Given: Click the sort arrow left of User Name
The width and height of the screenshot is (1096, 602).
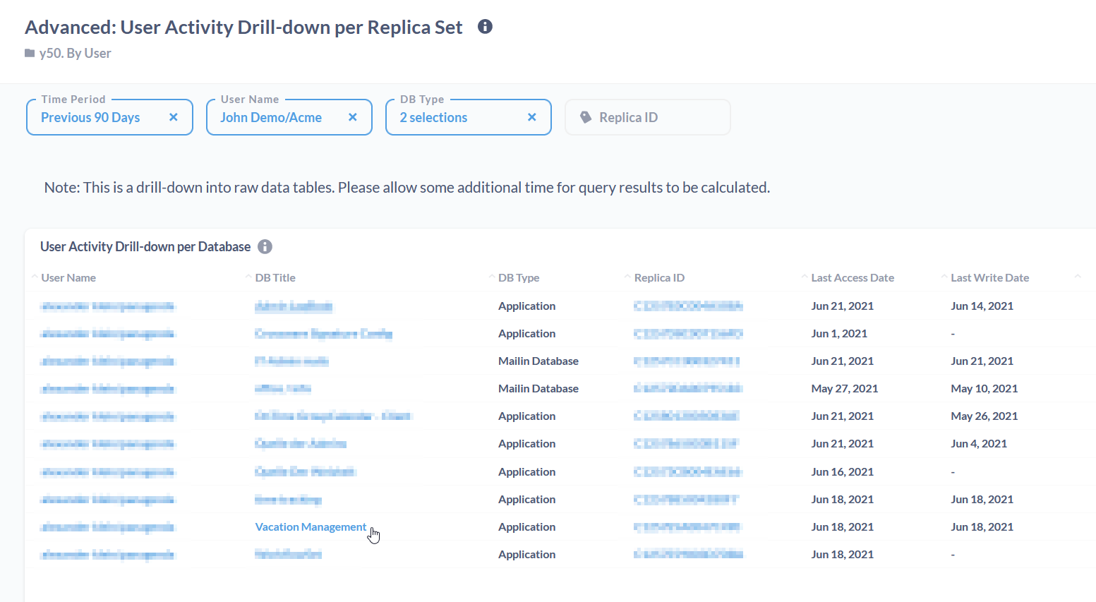Looking at the screenshot, I should tap(35, 277).
